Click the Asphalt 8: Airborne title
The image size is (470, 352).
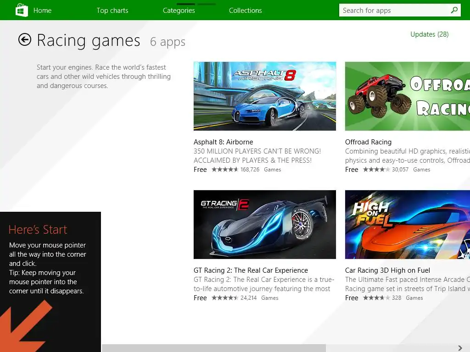point(224,142)
